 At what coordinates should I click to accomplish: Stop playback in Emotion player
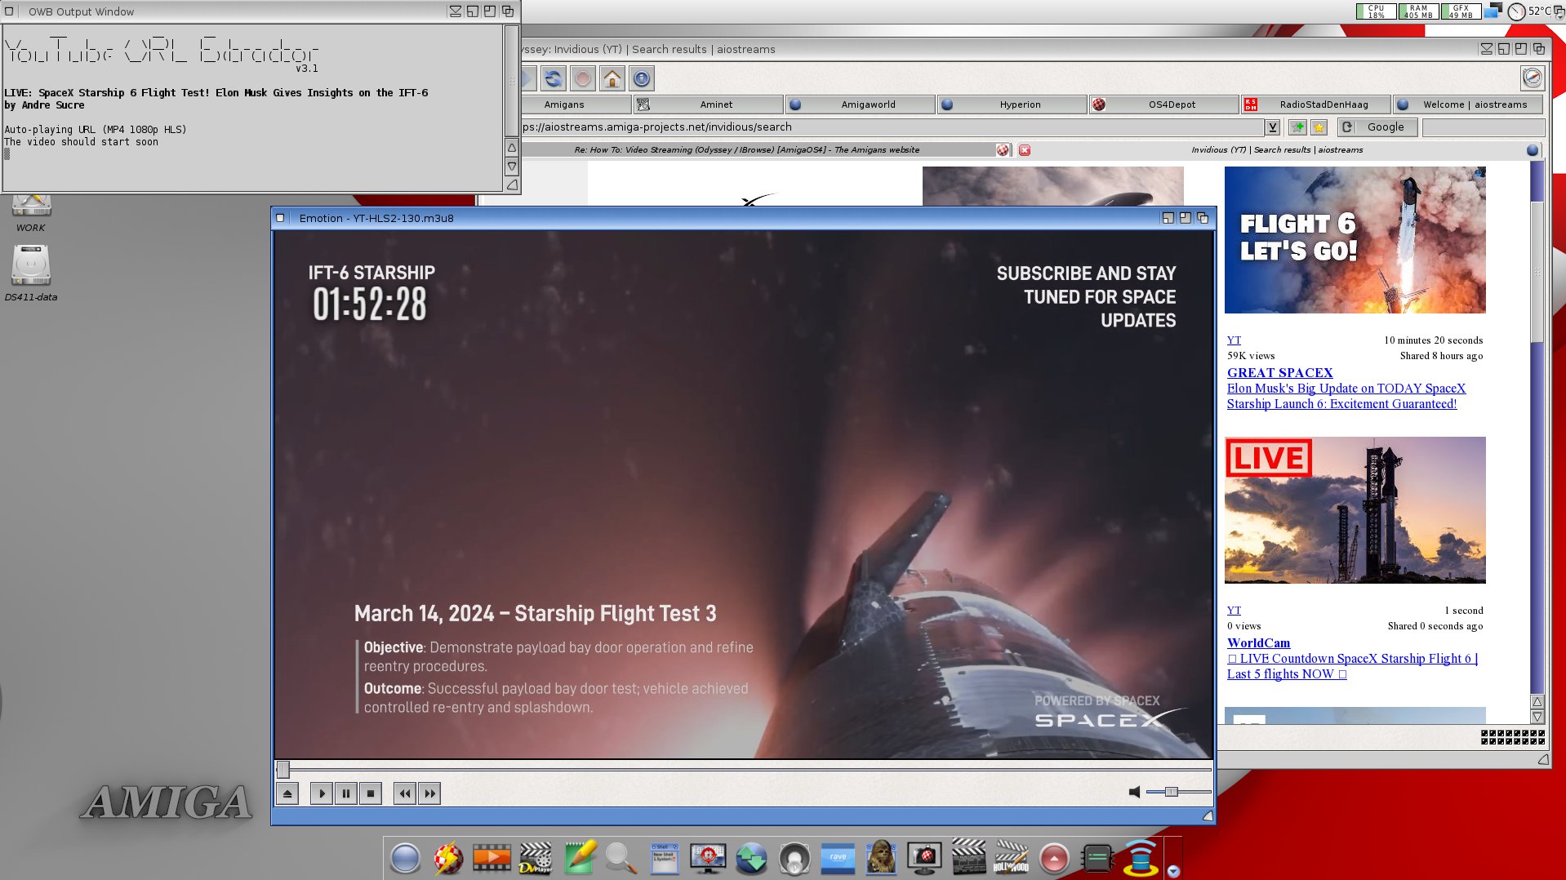tap(371, 793)
